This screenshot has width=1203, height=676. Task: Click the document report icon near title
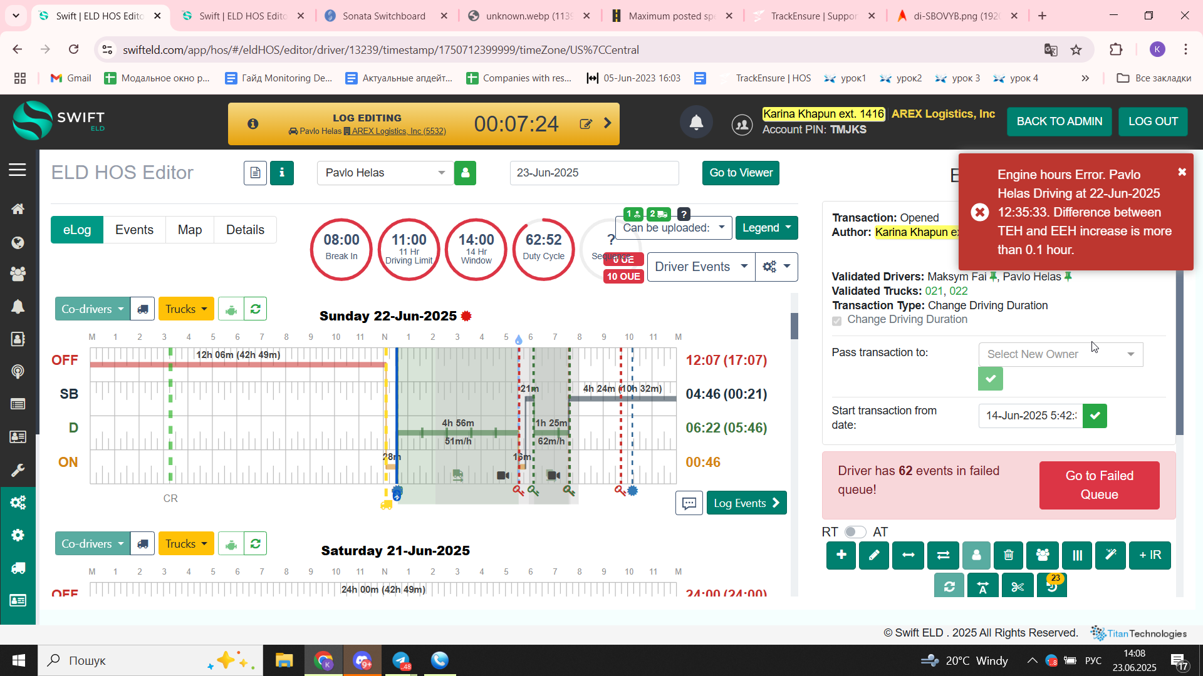point(255,173)
